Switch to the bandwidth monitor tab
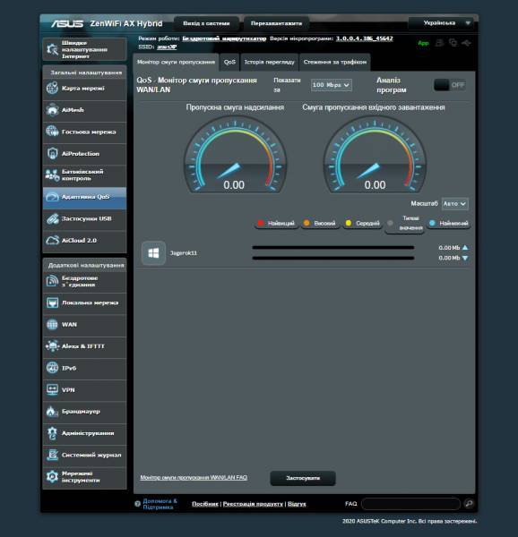This screenshot has width=518, height=537. 176,63
